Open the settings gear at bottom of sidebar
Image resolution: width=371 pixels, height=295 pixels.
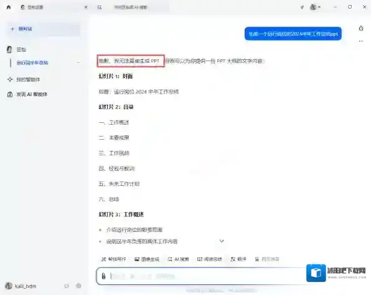[78, 286]
